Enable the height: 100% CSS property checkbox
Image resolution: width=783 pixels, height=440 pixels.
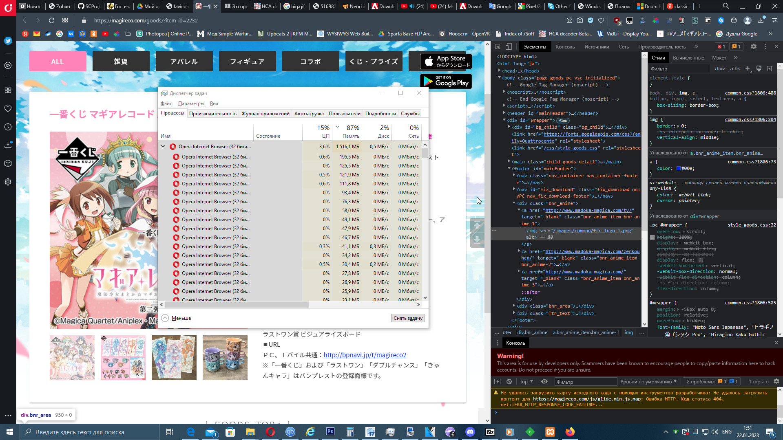tap(652, 237)
